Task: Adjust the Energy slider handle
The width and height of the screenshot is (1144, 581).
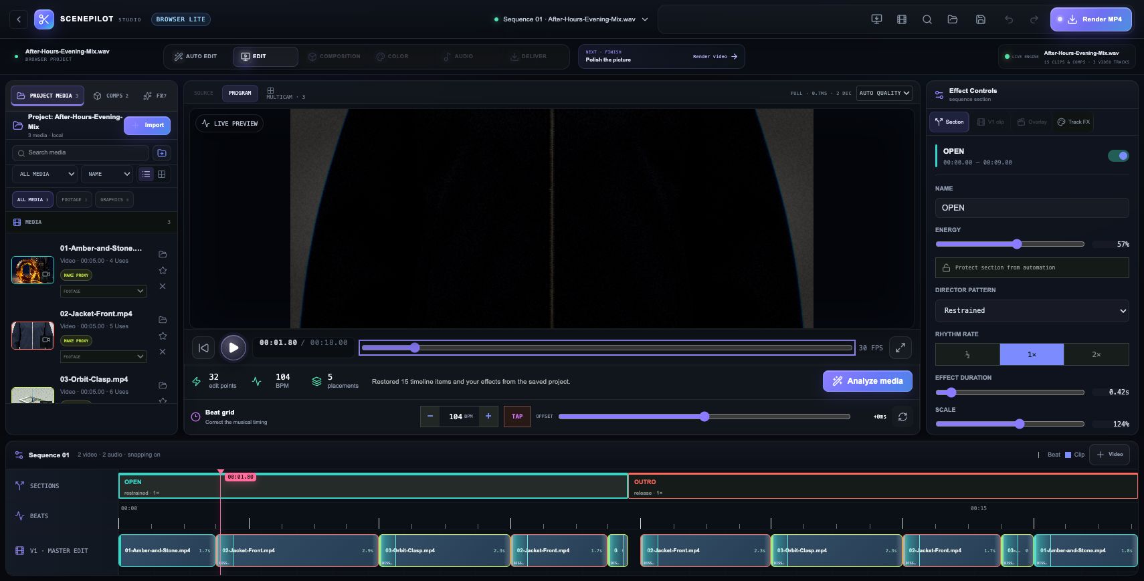Action: pyautogui.click(x=1017, y=244)
